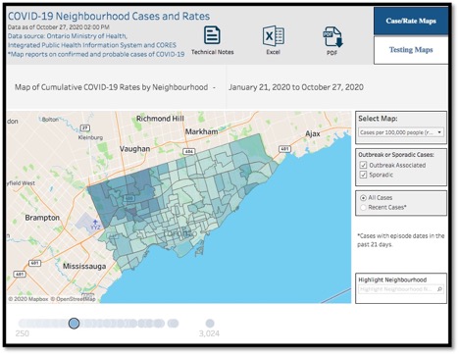Switch to the Case/Rate Maps tab
The width and height of the screenshot is (459, 355).
pyautogui.click(x=411, y=21)
